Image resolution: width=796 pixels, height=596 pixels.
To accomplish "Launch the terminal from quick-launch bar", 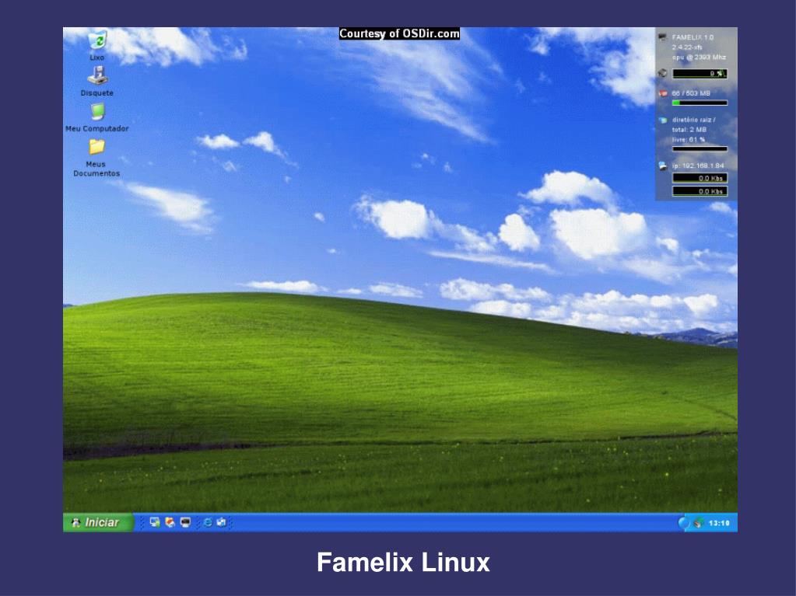I will click(x=185, y=522).
